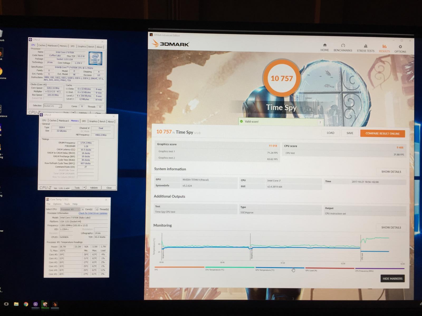
Task: Open the Help menu in Core Temp
Action: tap(75, 204)
